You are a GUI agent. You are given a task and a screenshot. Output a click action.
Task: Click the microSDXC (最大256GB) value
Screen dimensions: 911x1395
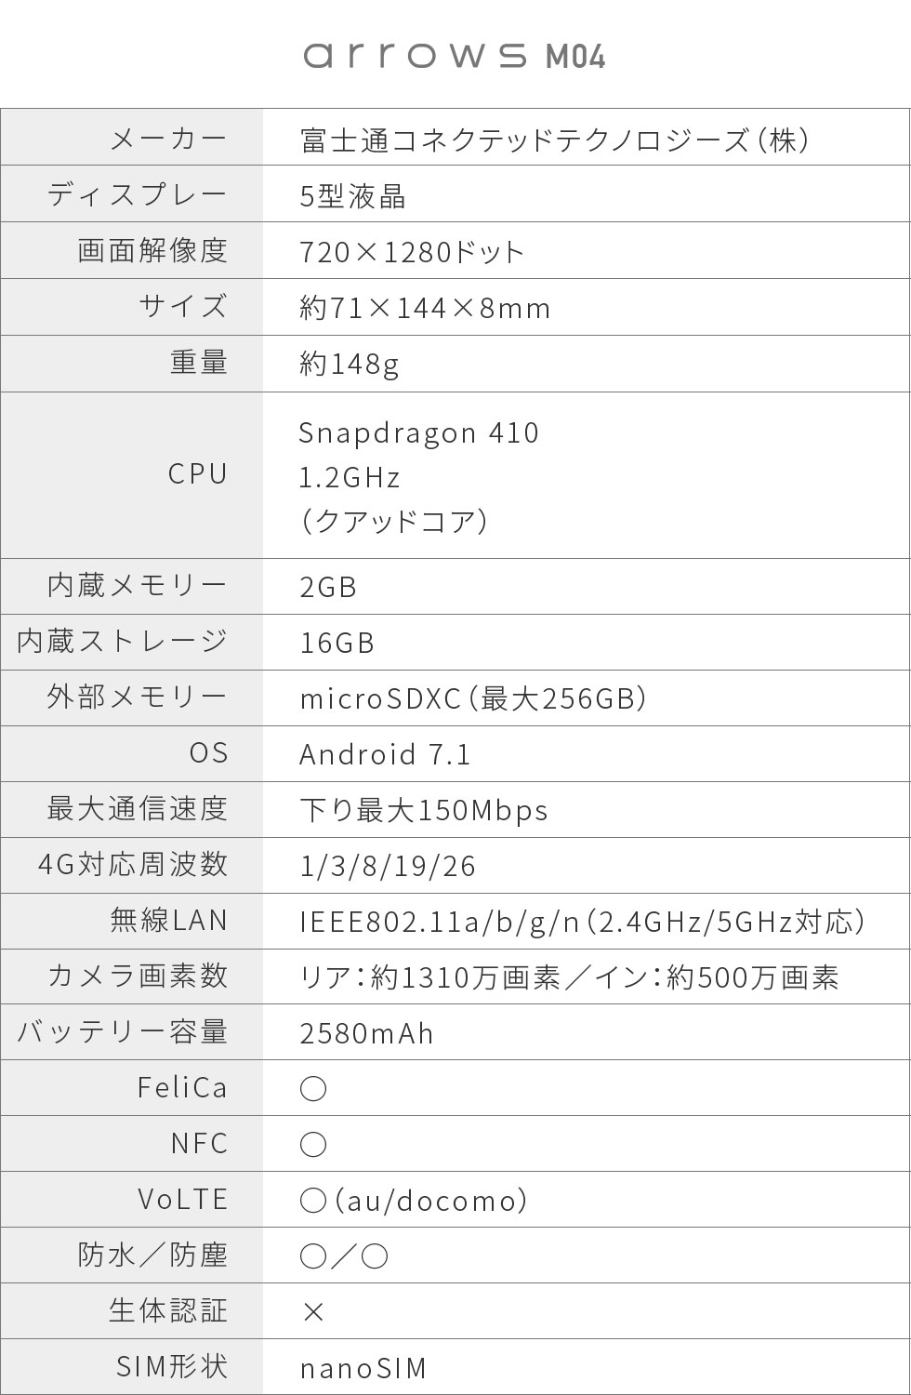point(473,698)
